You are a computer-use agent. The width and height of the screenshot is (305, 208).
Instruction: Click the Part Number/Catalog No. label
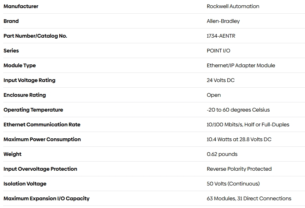click(35, 36)
